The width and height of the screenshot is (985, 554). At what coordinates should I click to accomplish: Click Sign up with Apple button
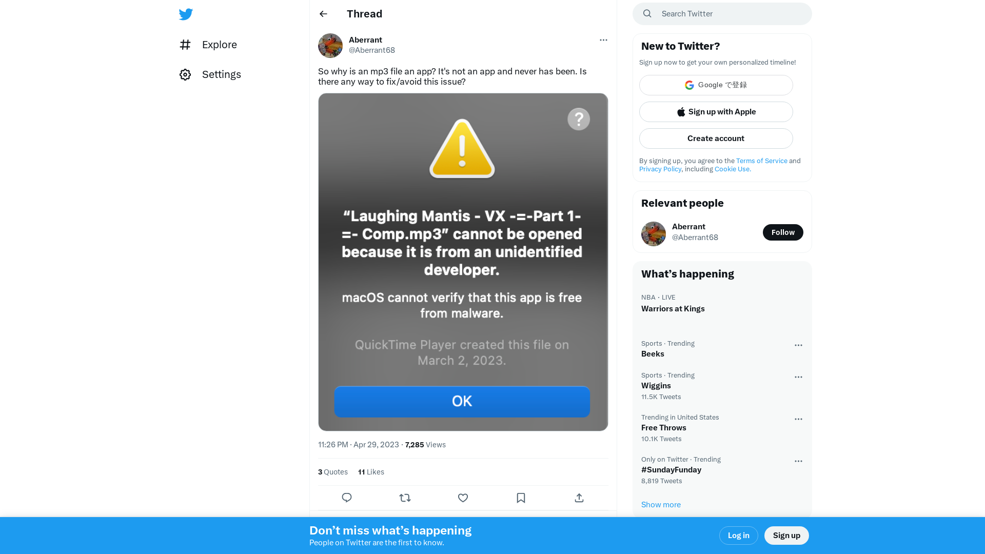click(x=716, y=112)
